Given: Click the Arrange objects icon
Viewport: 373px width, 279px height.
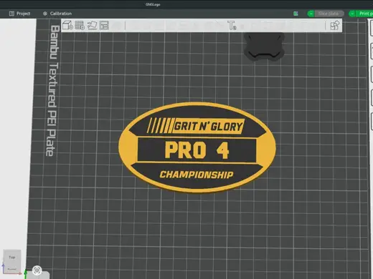Looking at the screenshot, I should [104, 25].
